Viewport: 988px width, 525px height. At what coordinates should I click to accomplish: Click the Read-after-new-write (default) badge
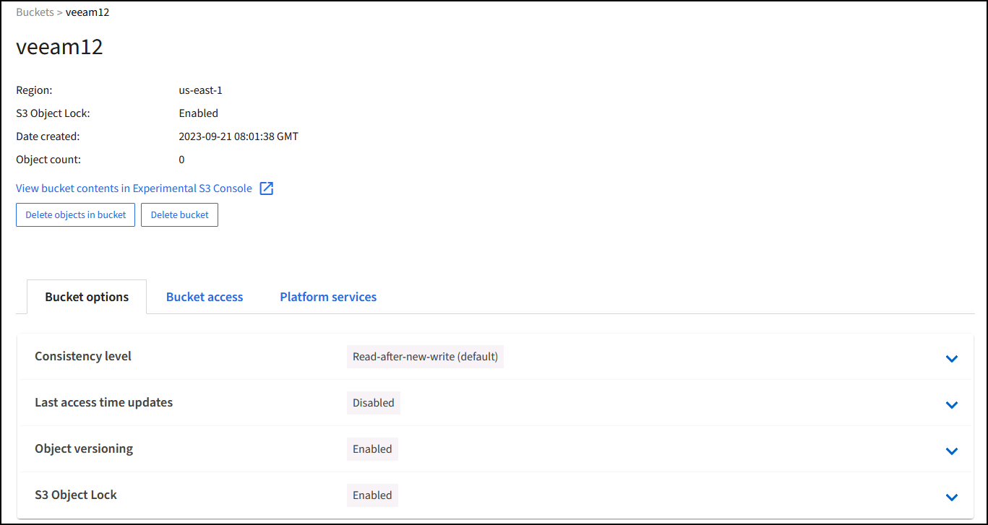click(425, 357)
